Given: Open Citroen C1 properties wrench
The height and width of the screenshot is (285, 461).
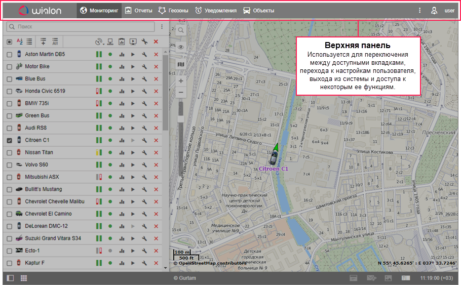Looking at the screenshot, I should pyautogui.click(x=144, y=140).
